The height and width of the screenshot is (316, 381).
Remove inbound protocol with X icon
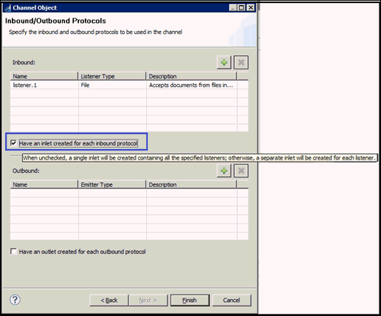[x=241, y=63]
